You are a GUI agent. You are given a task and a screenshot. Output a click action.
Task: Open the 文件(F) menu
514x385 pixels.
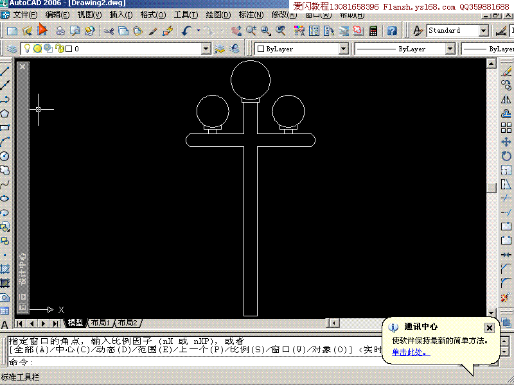(x=25, y=15)
